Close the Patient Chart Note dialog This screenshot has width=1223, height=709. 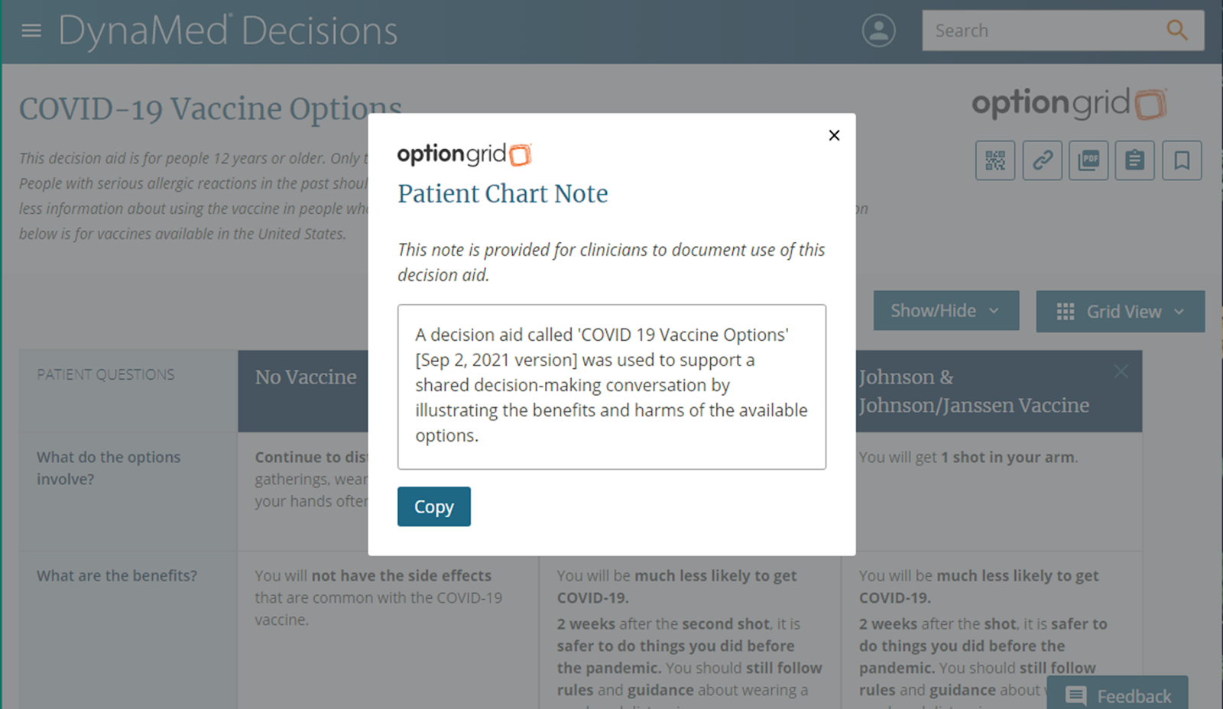(834, 135)
